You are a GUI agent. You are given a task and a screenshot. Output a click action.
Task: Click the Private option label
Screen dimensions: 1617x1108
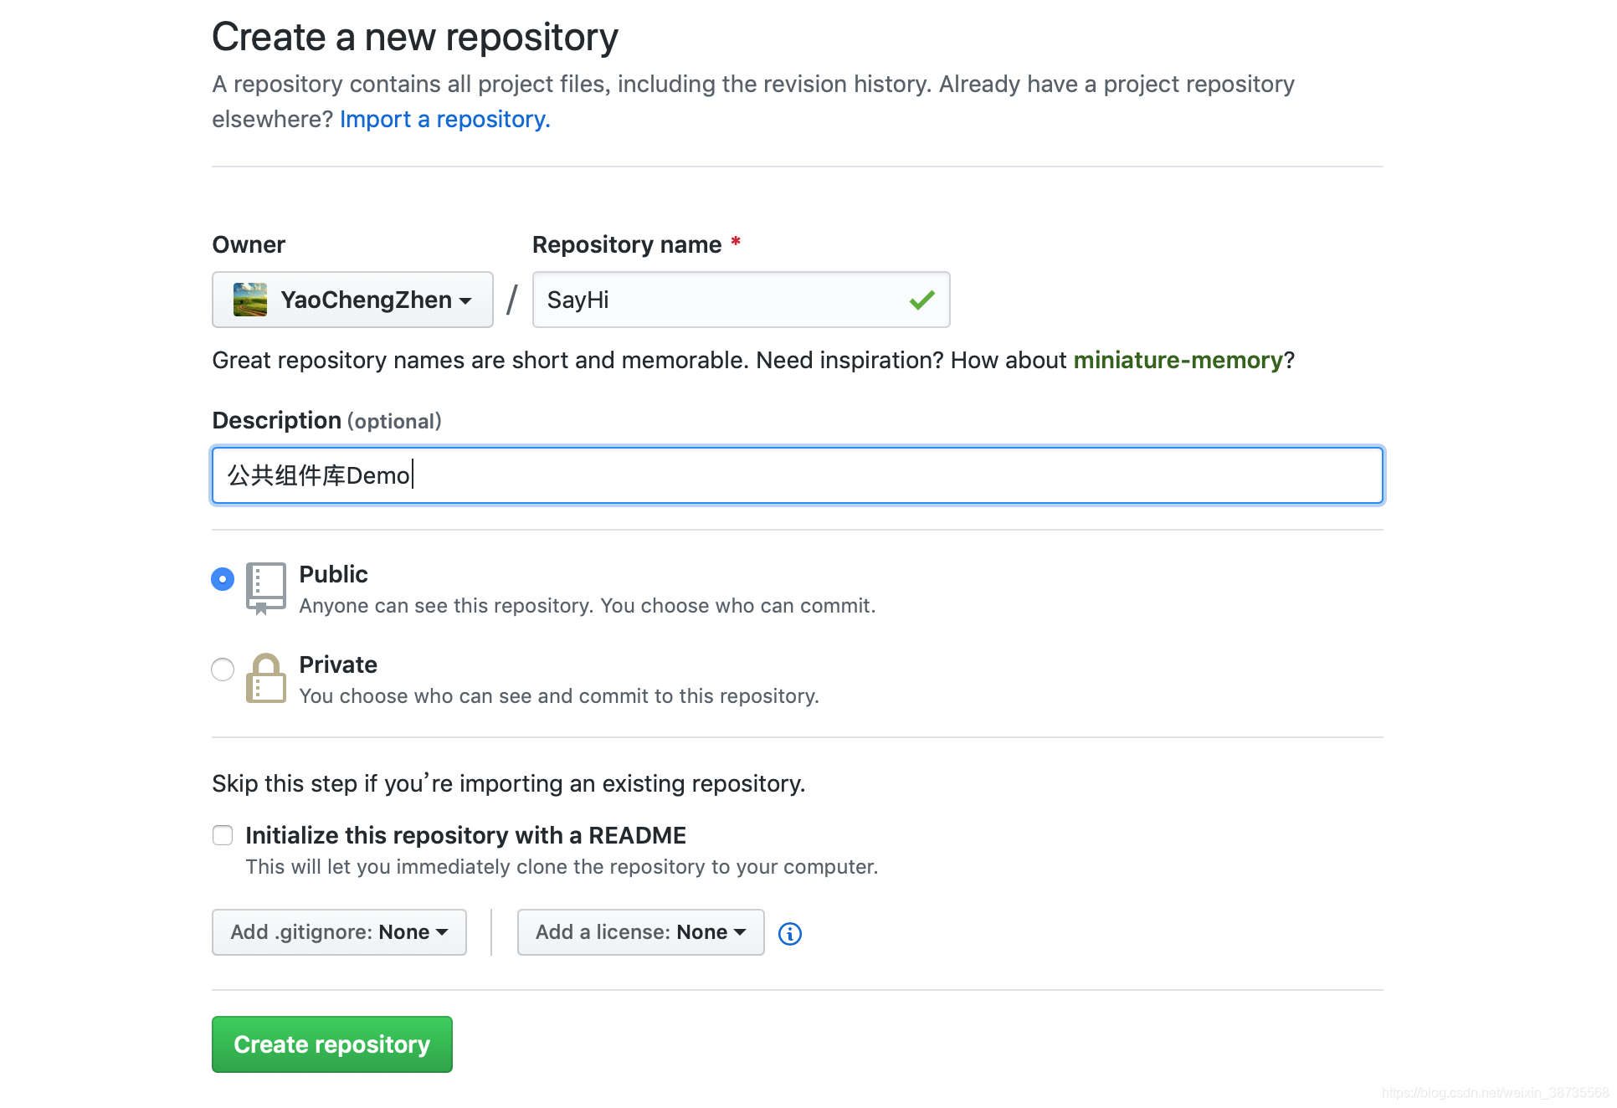(338, 664)
